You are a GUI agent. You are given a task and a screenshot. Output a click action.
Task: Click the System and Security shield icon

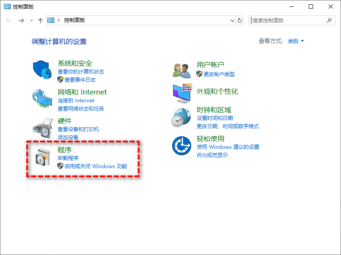[42, 70]
